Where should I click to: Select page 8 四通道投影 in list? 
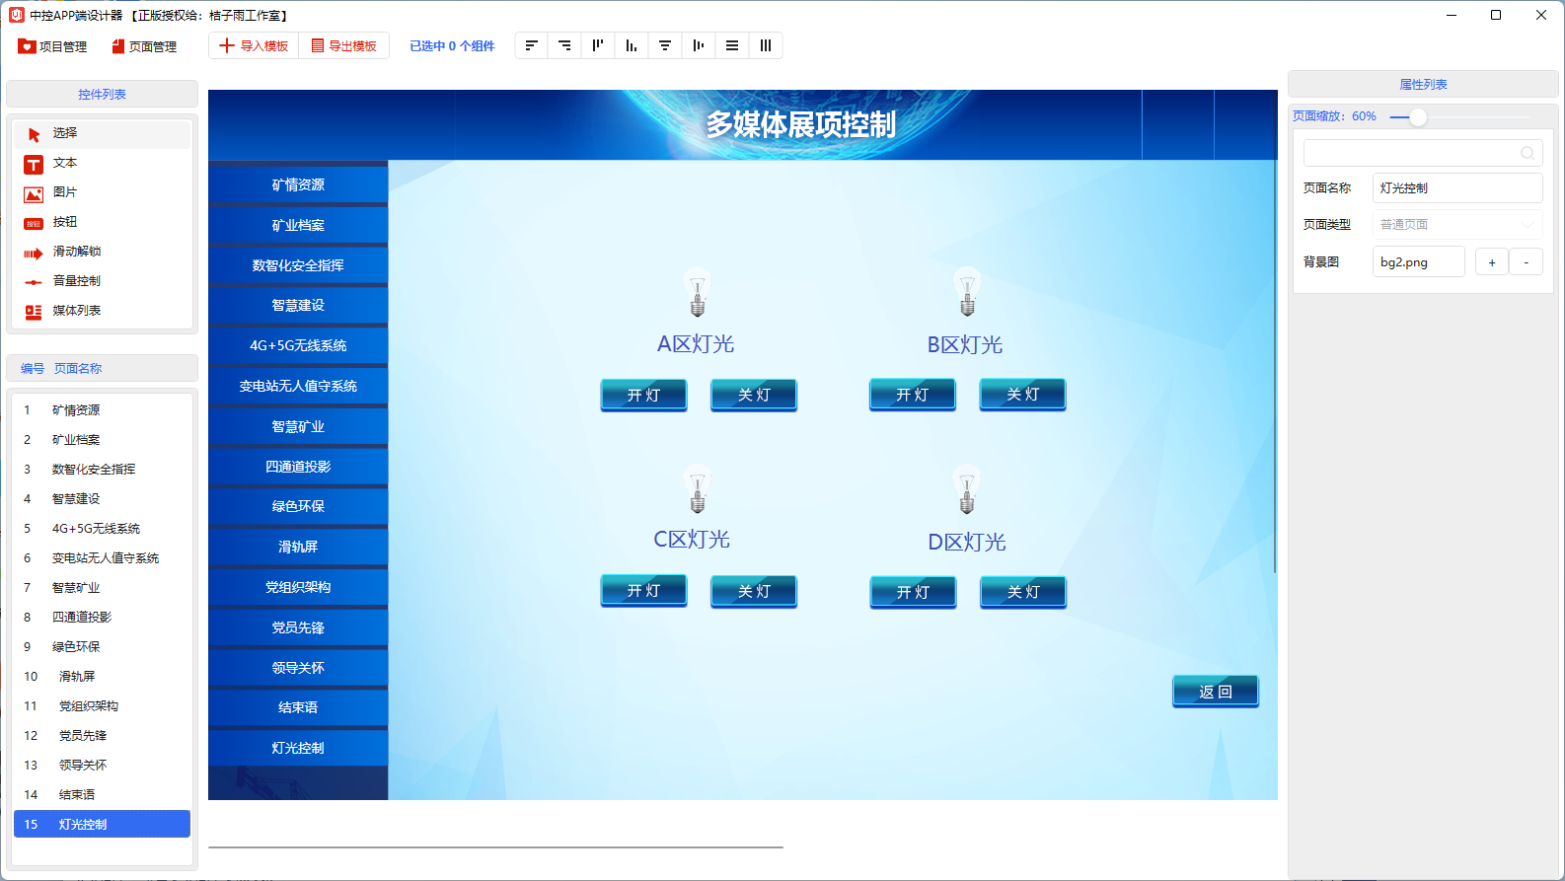point(102,618)
